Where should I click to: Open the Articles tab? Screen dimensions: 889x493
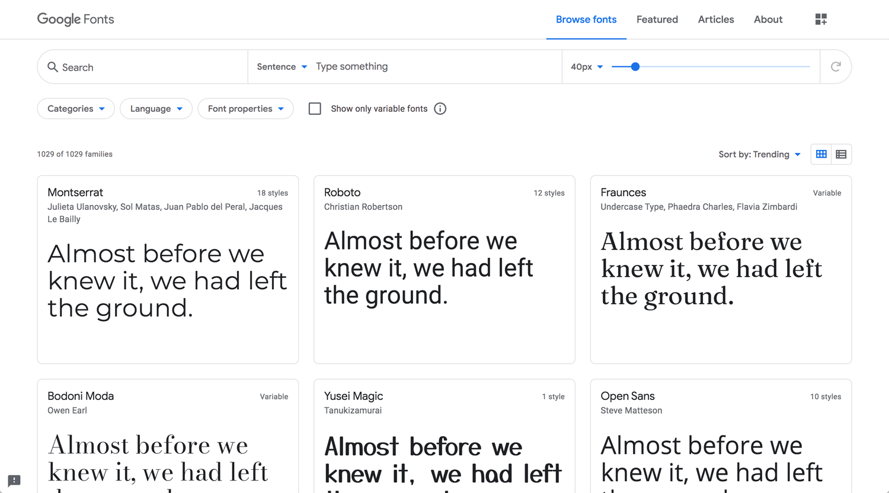click(716, 20)
